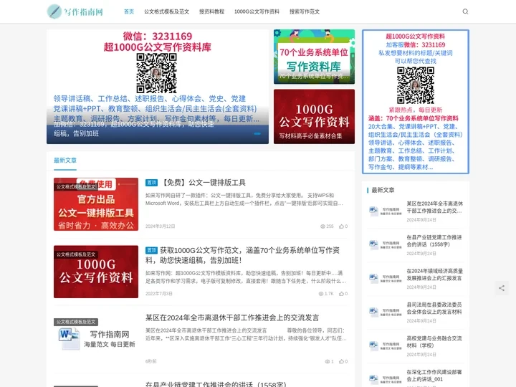
Task: Select the 最新文章 tab above article list
Action: [65, 161]
